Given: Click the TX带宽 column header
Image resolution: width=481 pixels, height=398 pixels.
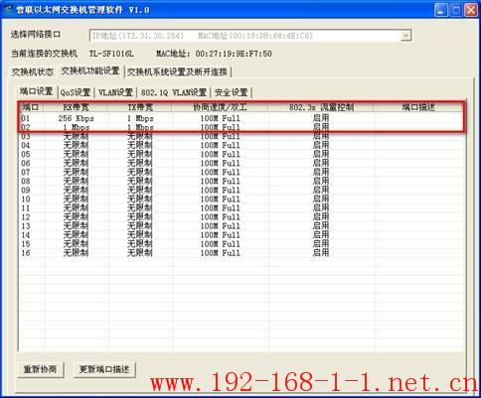Looking at the screenshot, I should point(140,107).
